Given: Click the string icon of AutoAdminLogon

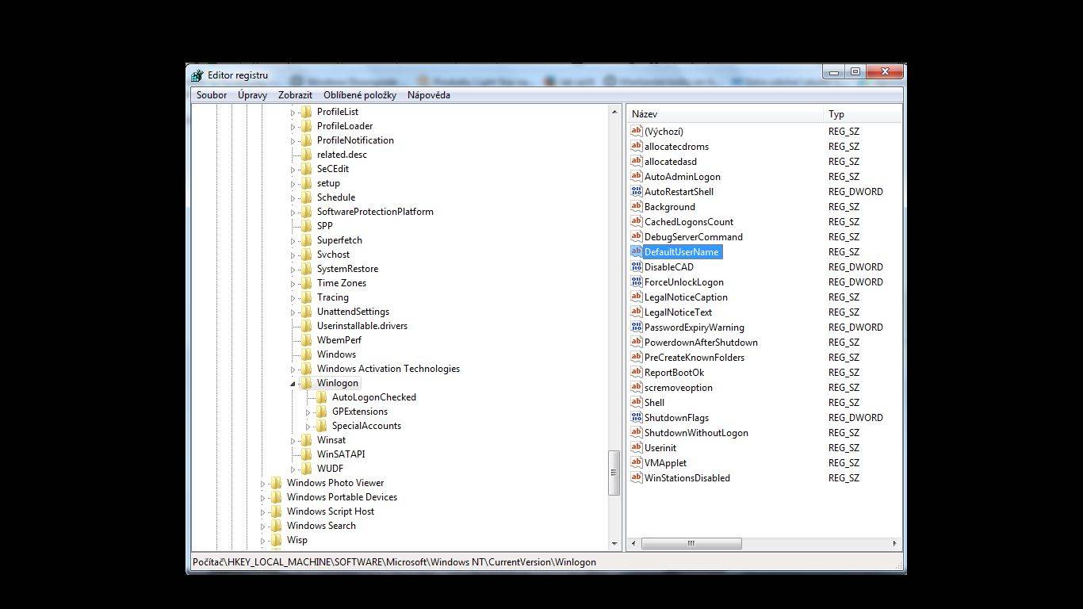Looking at the screenshot, I should pyautogui.click(x=636, y=177).
